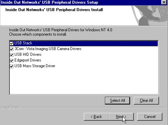Select the USB Mass Storage Driver text
The image size is (168, 125).
35,66
